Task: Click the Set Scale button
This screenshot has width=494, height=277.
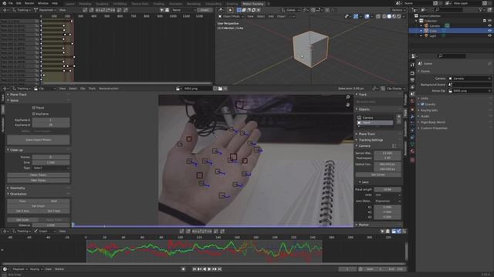Action: tap(22, 220)
